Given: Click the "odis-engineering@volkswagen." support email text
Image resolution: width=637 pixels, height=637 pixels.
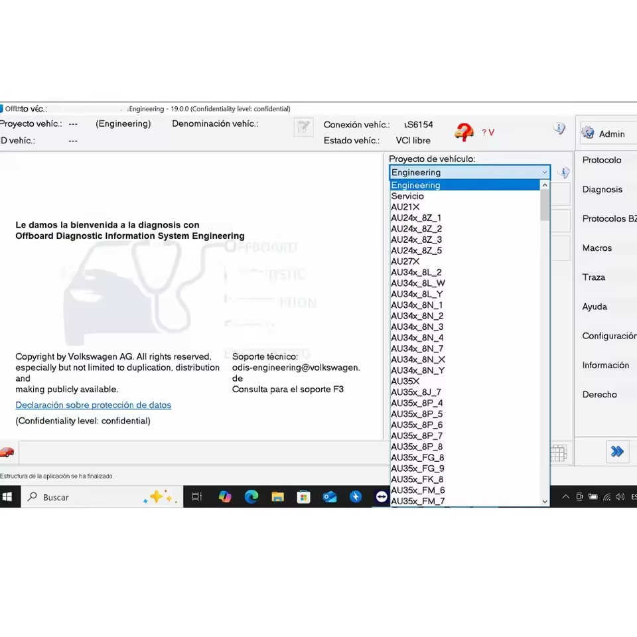Looking at the screenshot, I should pos(296,368).
